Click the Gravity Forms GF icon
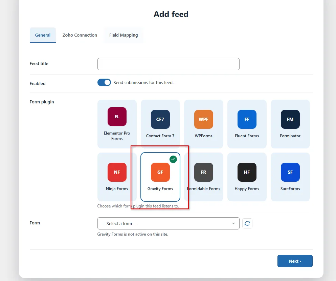Image resolution: width=336 pixels, height=281 pixels. tap(160, 172)
